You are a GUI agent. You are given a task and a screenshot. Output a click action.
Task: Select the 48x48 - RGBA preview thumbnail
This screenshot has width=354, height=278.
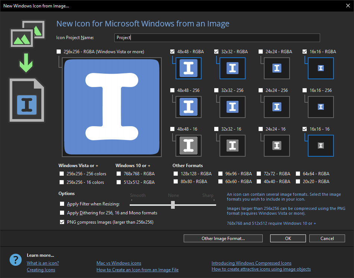coord(188,68)
